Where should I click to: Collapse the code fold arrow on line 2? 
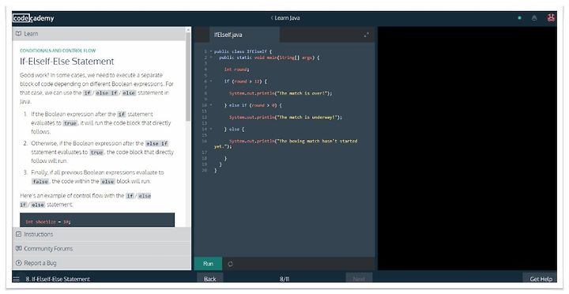click(211, 58)
